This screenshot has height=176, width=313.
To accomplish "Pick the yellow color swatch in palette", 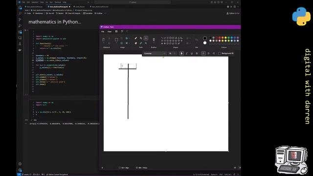I will 225,38.
